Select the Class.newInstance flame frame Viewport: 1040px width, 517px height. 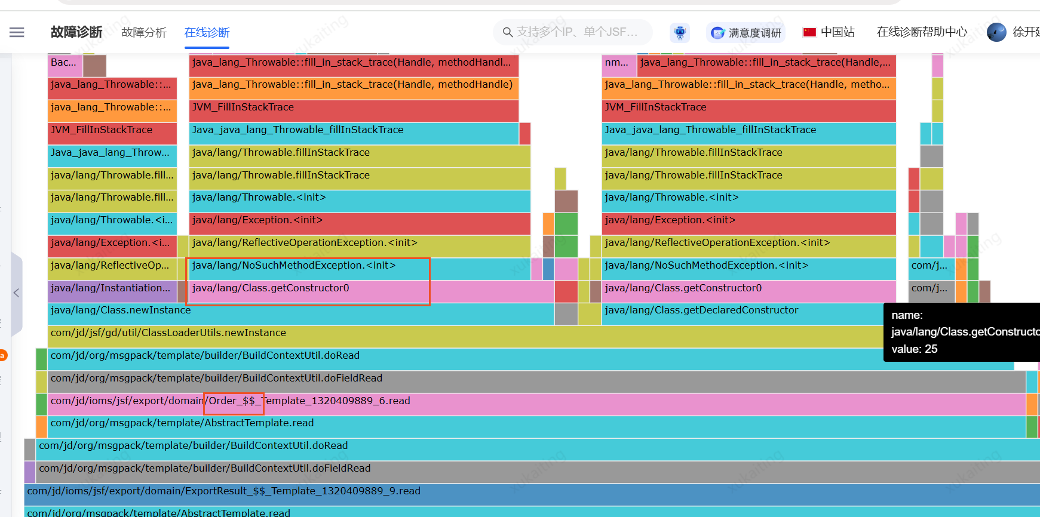point(300,314)
